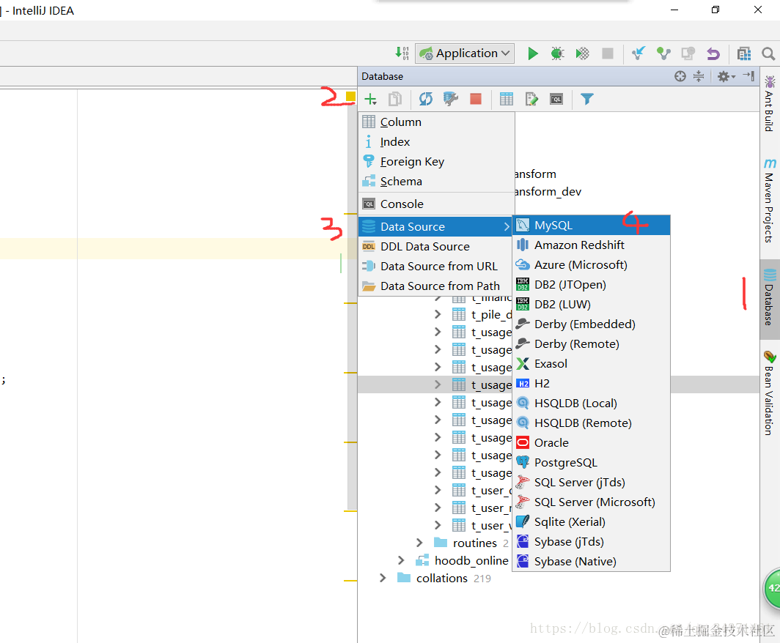The height and width of the screenshot is (643, 780).
Task: Open the Application run configuration dropdown
Action: [465, 53]
